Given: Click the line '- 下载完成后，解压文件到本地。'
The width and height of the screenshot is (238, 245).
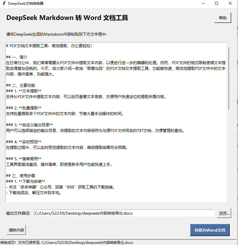Looking at the screenshot, I should point(34,193).
